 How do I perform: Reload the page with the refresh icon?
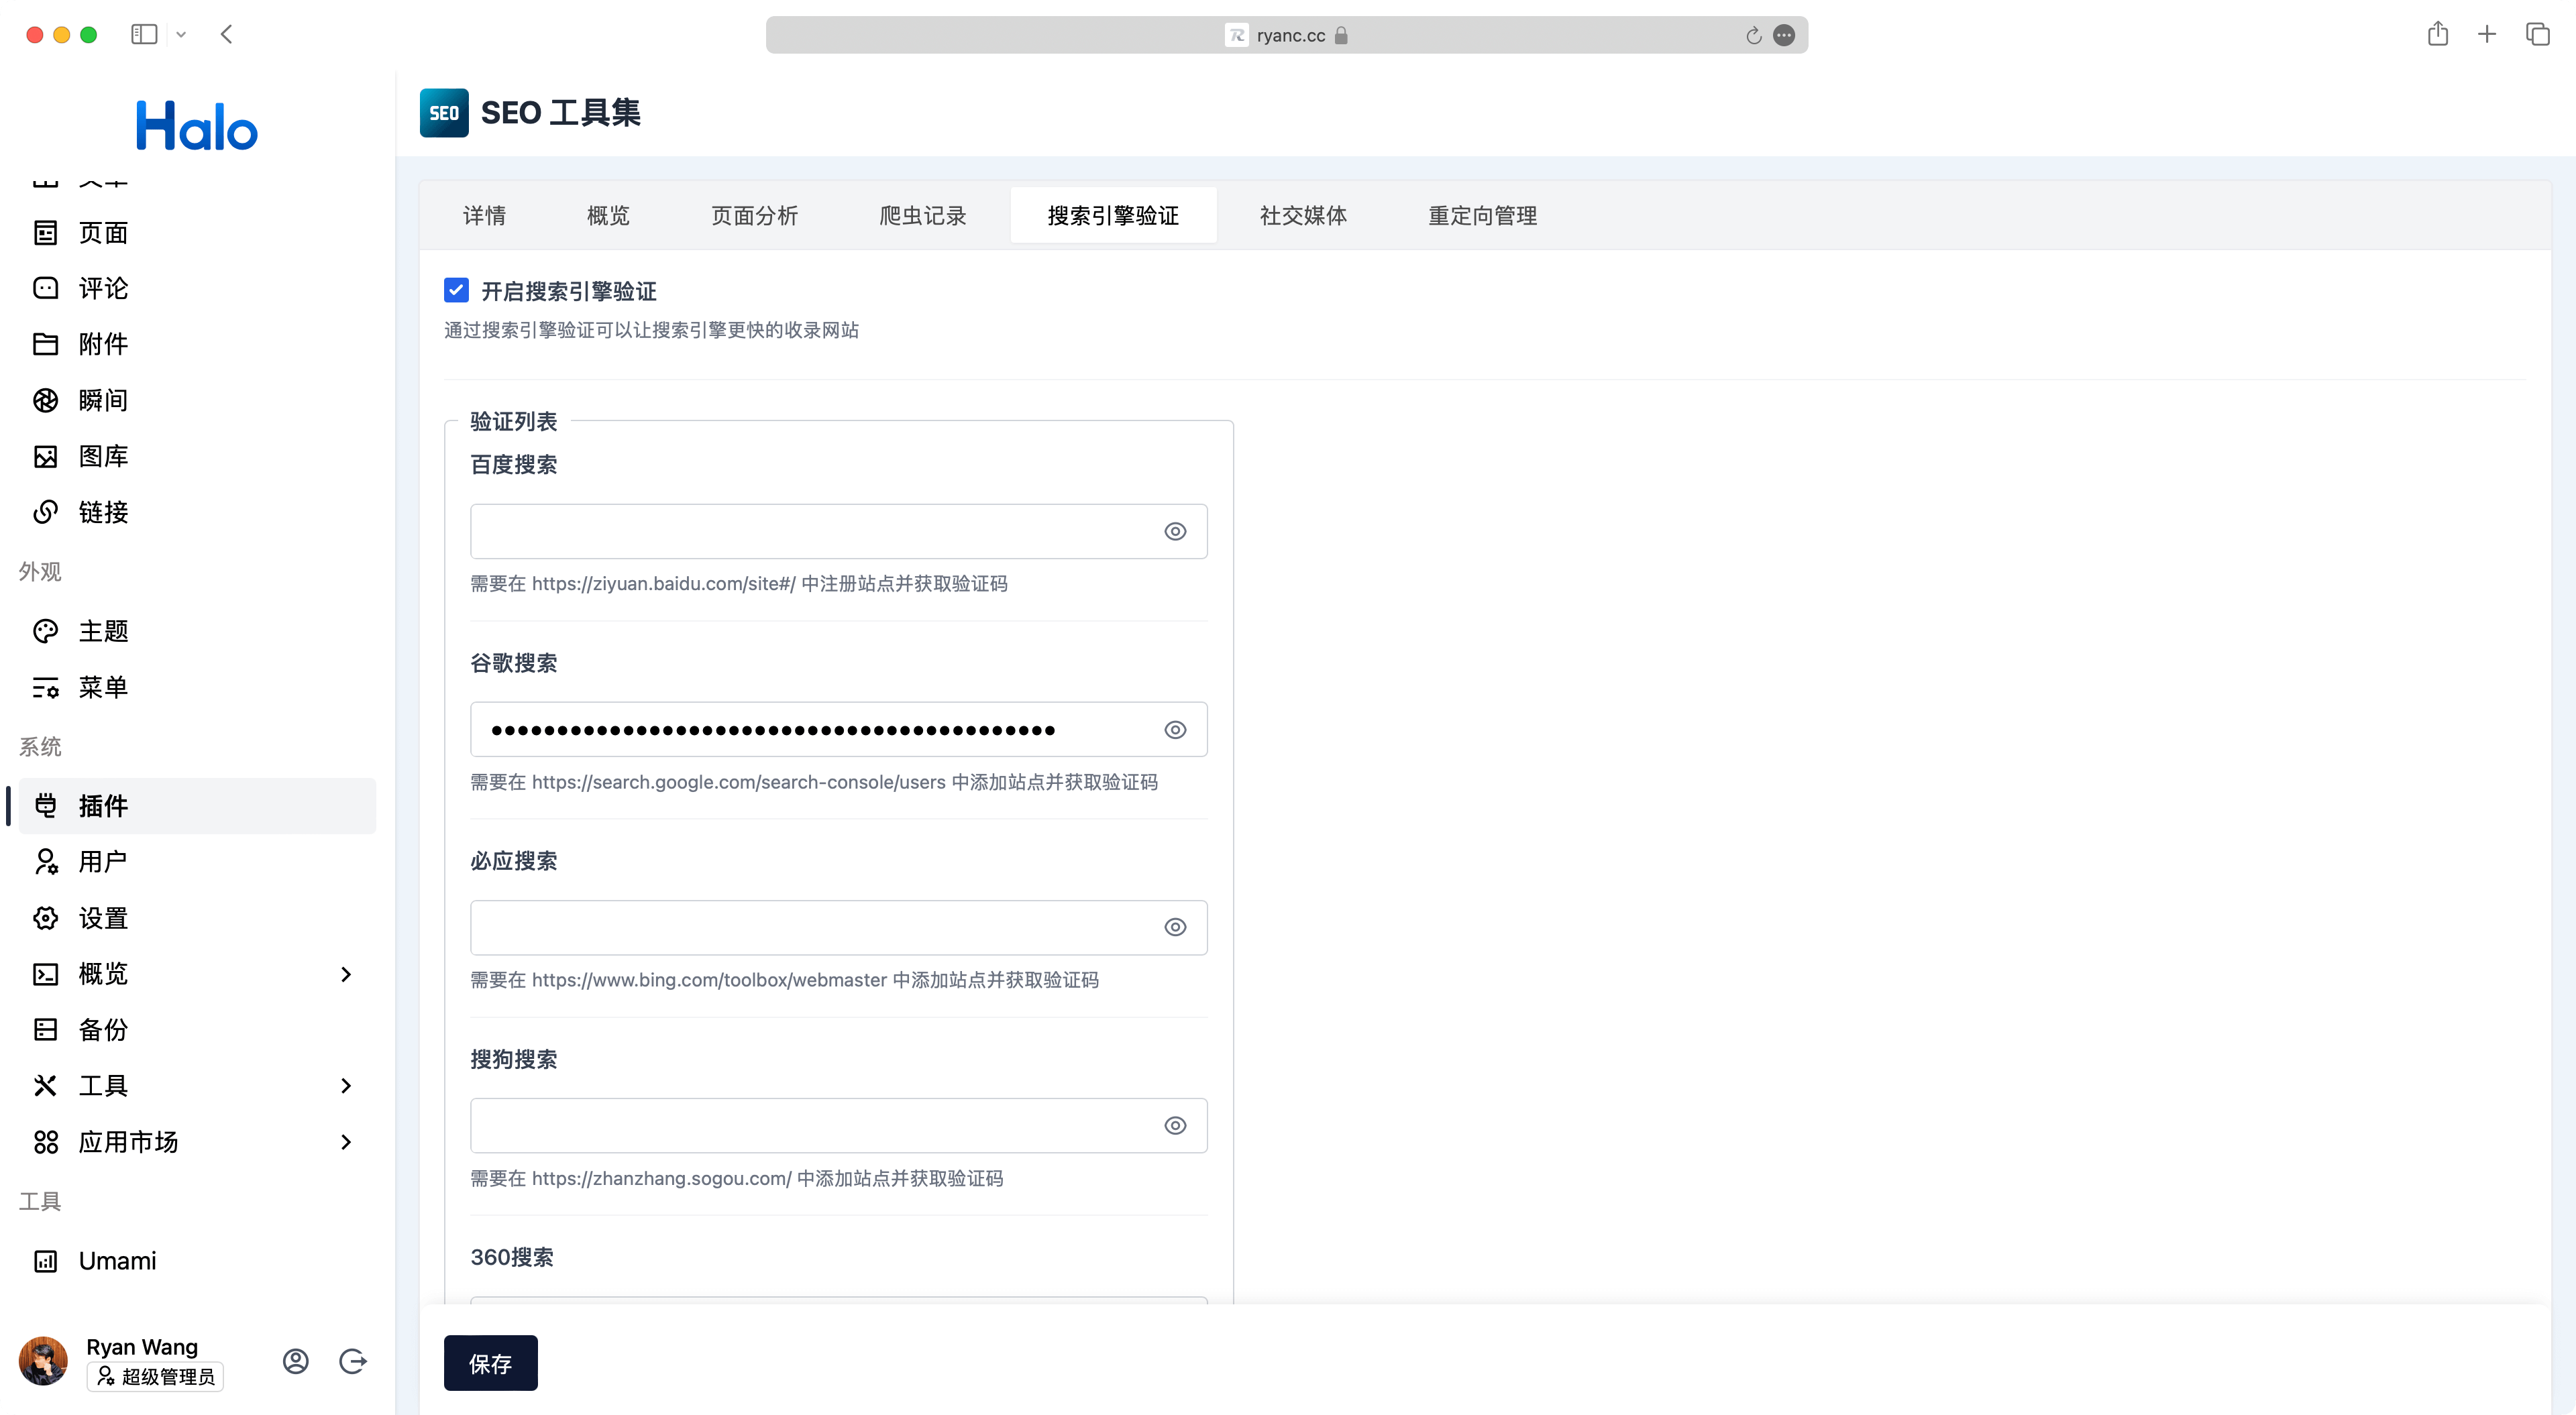[x=1753, y=36]
